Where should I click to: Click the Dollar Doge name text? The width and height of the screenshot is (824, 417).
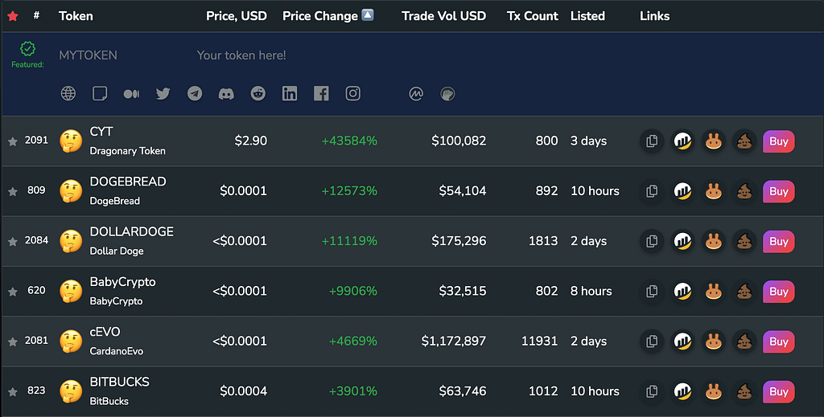(117, 251)
